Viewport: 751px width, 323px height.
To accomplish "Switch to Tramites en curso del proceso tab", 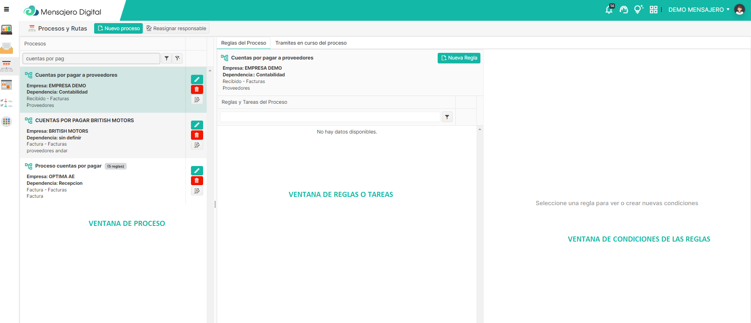I will [311, 43].
